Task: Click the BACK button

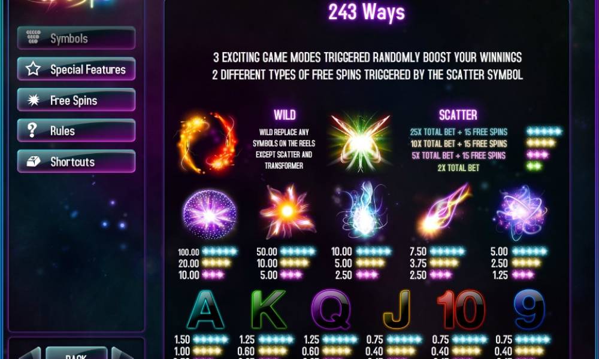Action: click(76, 353)
